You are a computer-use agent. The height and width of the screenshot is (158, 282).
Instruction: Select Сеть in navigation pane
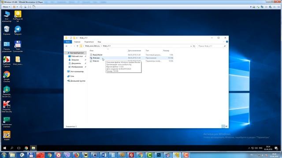tap(72, 76)
